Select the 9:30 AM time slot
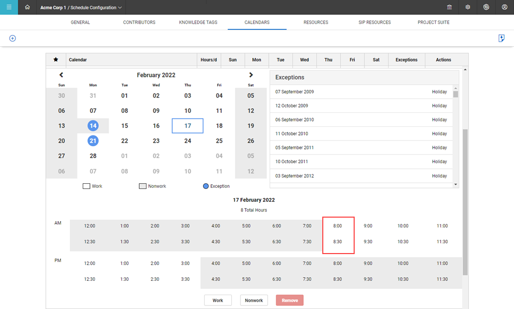 (x=368, y=242)
